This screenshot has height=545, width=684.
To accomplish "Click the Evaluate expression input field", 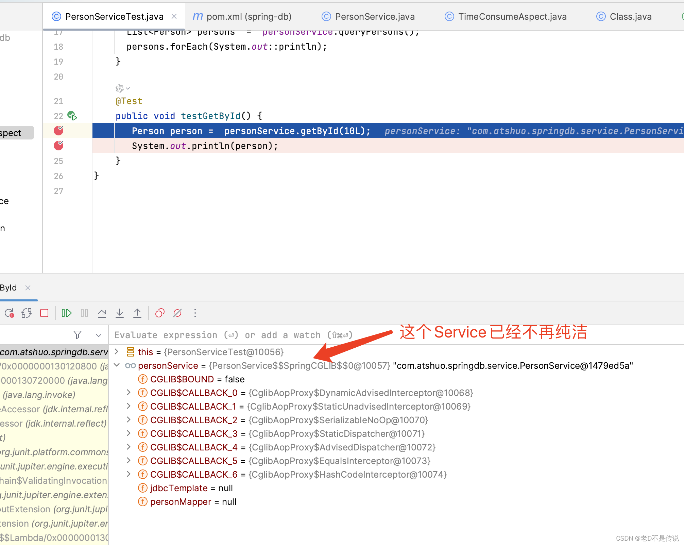I will (x=396, y=335).
